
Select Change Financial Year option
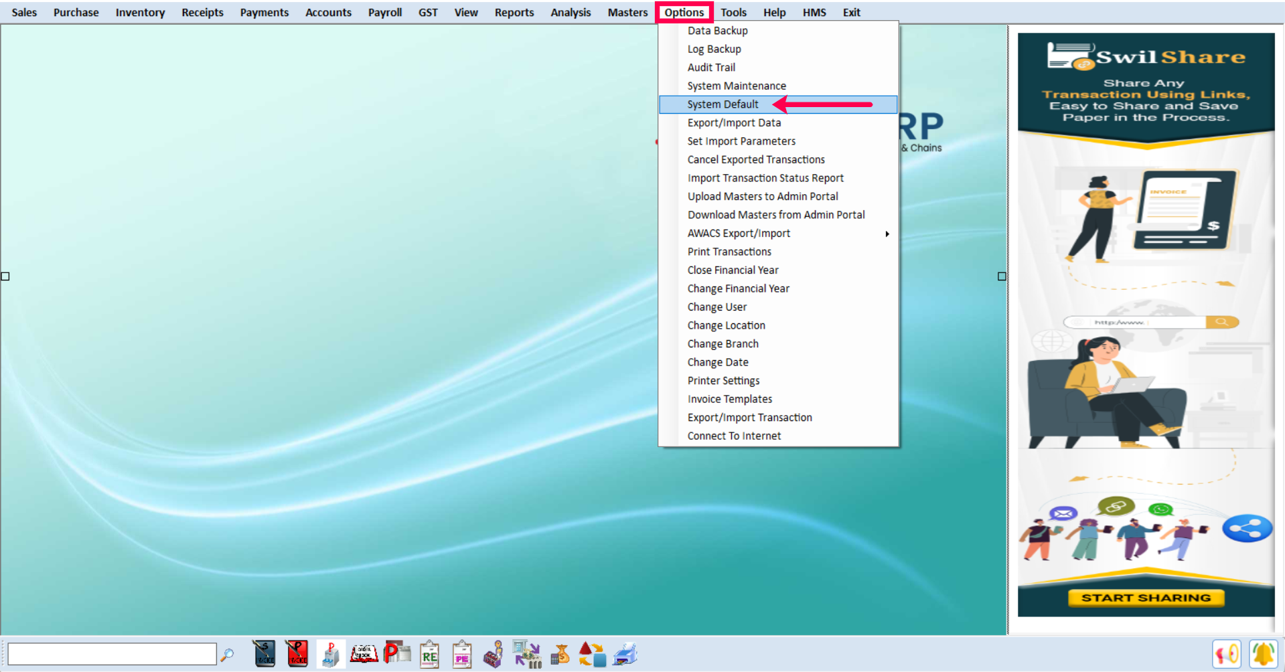[x=738, y=288]
